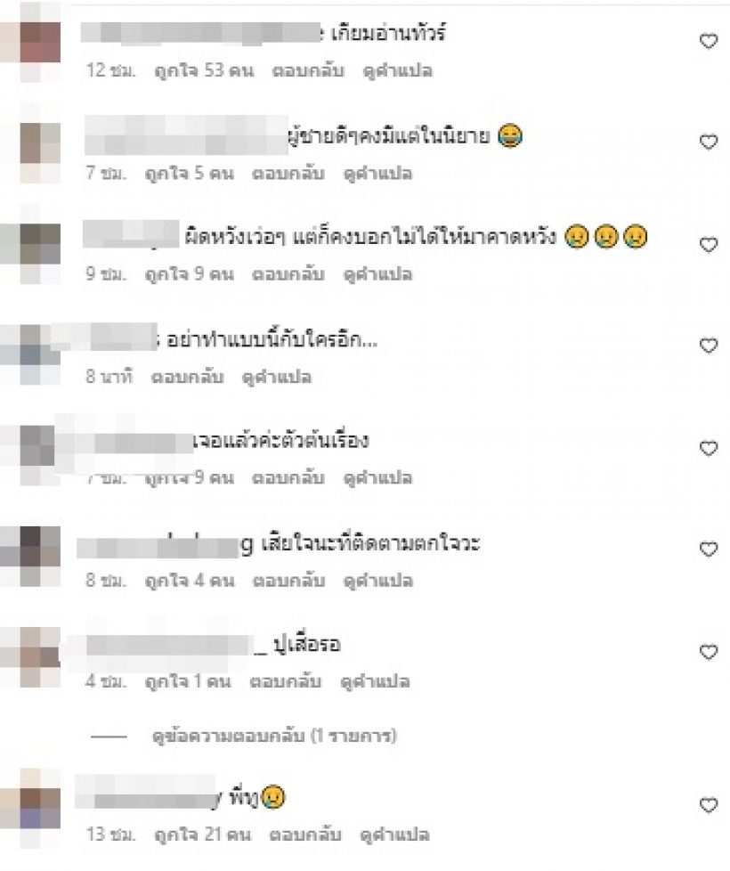Heart the 'อย่าทำแบบนี้กับใครอีก' comment

709,345
